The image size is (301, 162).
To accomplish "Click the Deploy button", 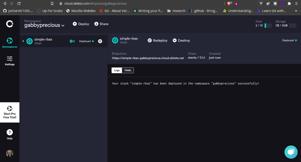I will 81,24.
